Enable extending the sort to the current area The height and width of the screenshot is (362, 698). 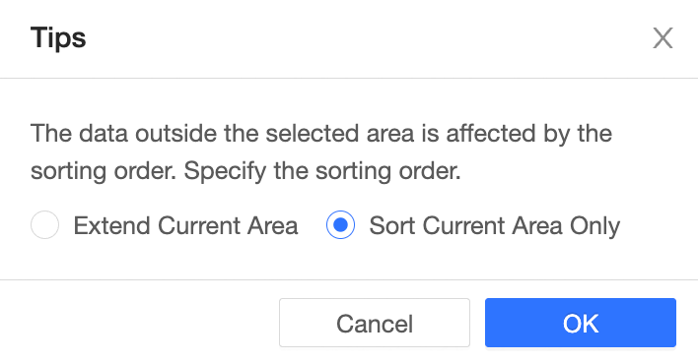pyautogui.click(x=45, y=224)
